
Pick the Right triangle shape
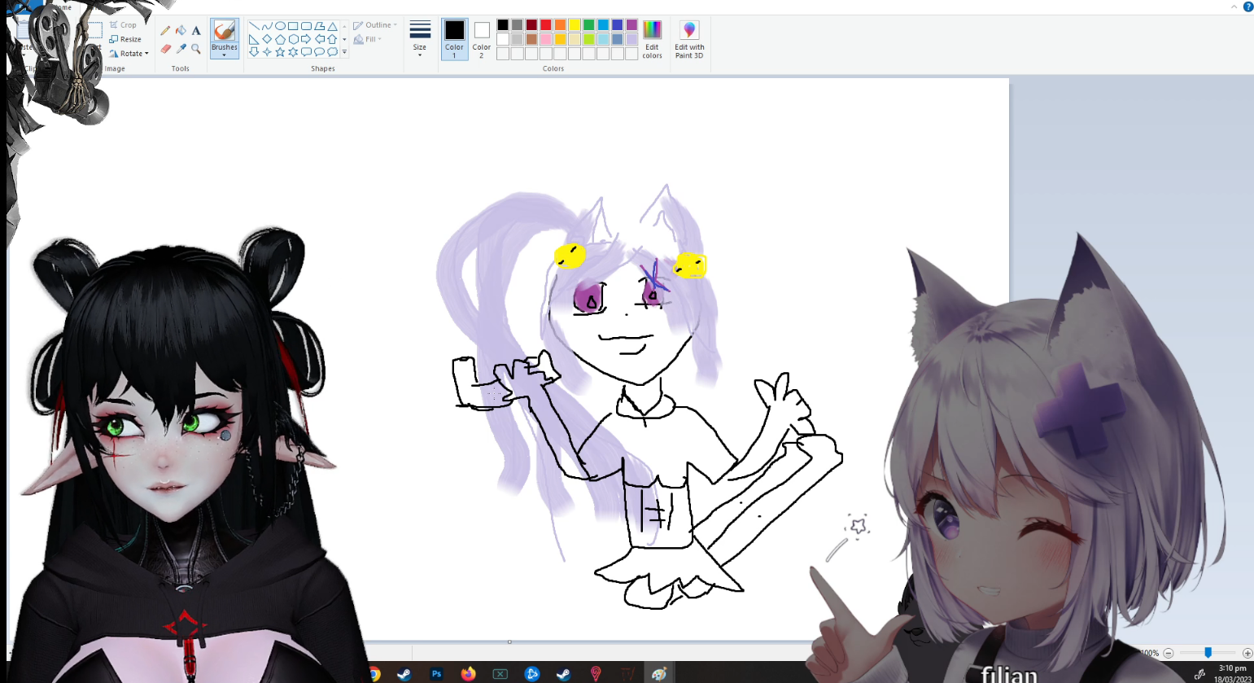[254, 39]
